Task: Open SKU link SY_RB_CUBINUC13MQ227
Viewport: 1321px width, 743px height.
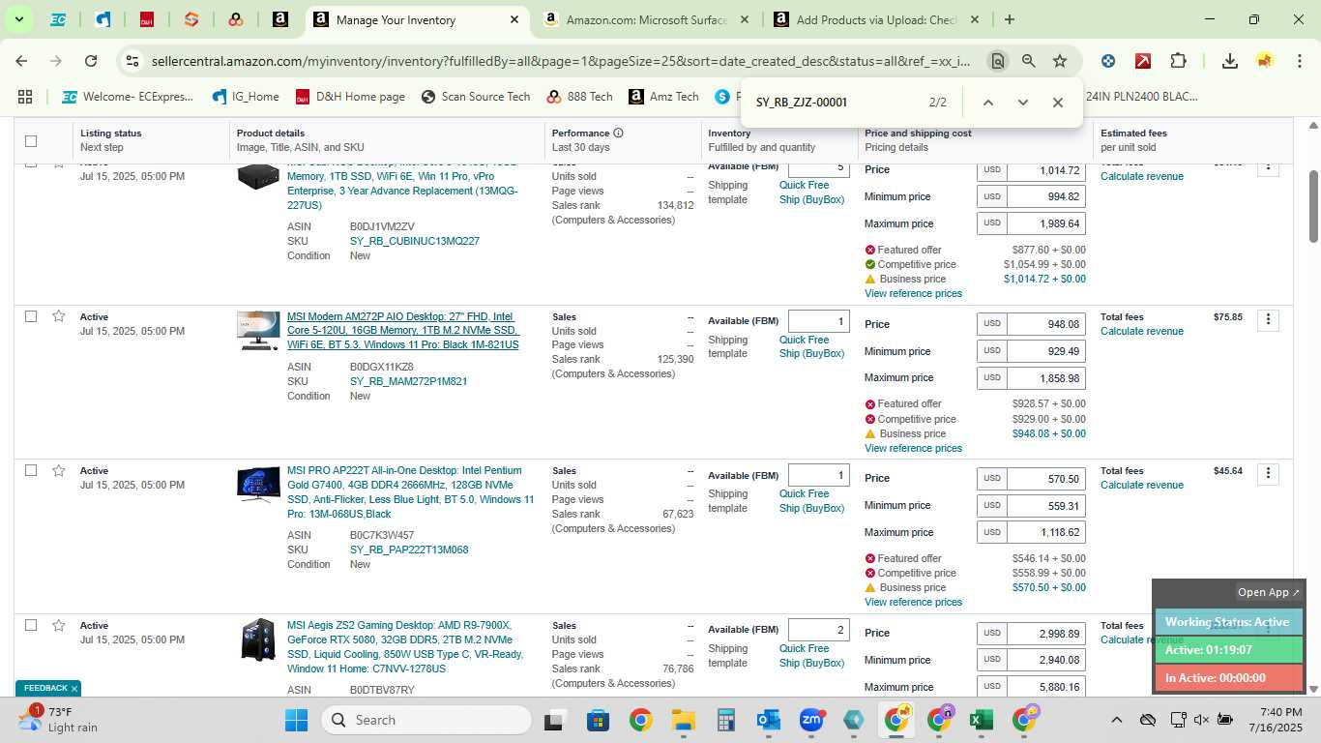Action: tap(415, 241)
